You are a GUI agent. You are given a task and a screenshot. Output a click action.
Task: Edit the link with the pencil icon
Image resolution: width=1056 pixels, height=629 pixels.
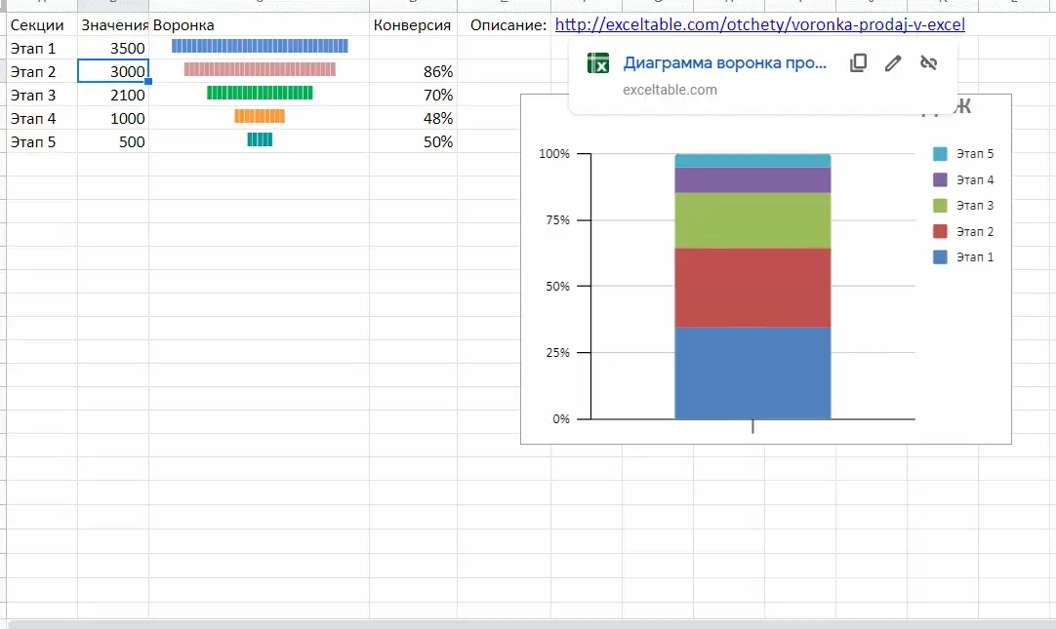[893, 63]
